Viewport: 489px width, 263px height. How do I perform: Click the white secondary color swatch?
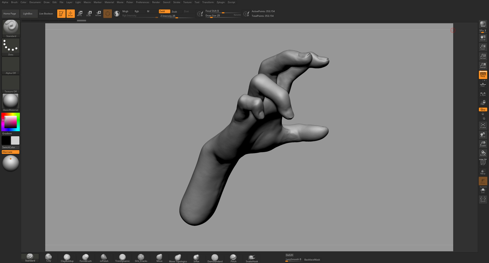pyautogui.click(x=15, y=140)
